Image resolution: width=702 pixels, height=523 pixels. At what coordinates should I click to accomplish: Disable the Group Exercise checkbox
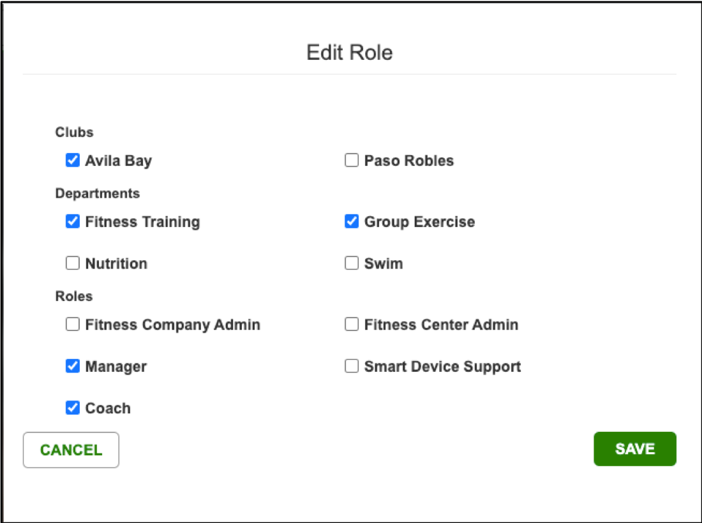click(351, 221)
